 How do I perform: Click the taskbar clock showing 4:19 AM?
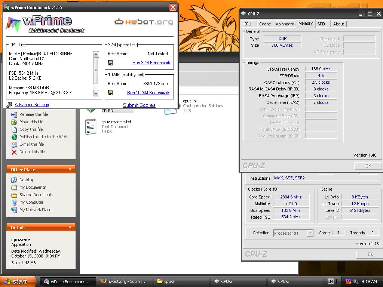coord(369,281)
